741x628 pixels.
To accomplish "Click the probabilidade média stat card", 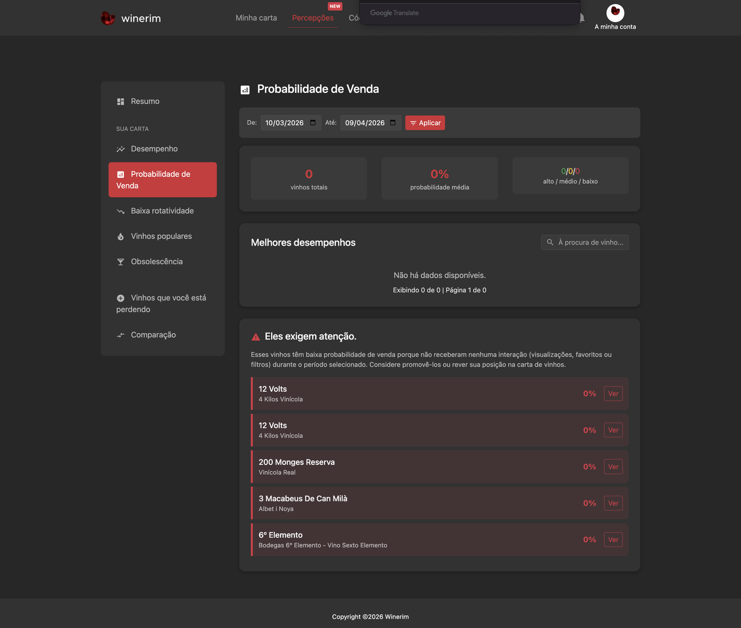I will point(440,178).
